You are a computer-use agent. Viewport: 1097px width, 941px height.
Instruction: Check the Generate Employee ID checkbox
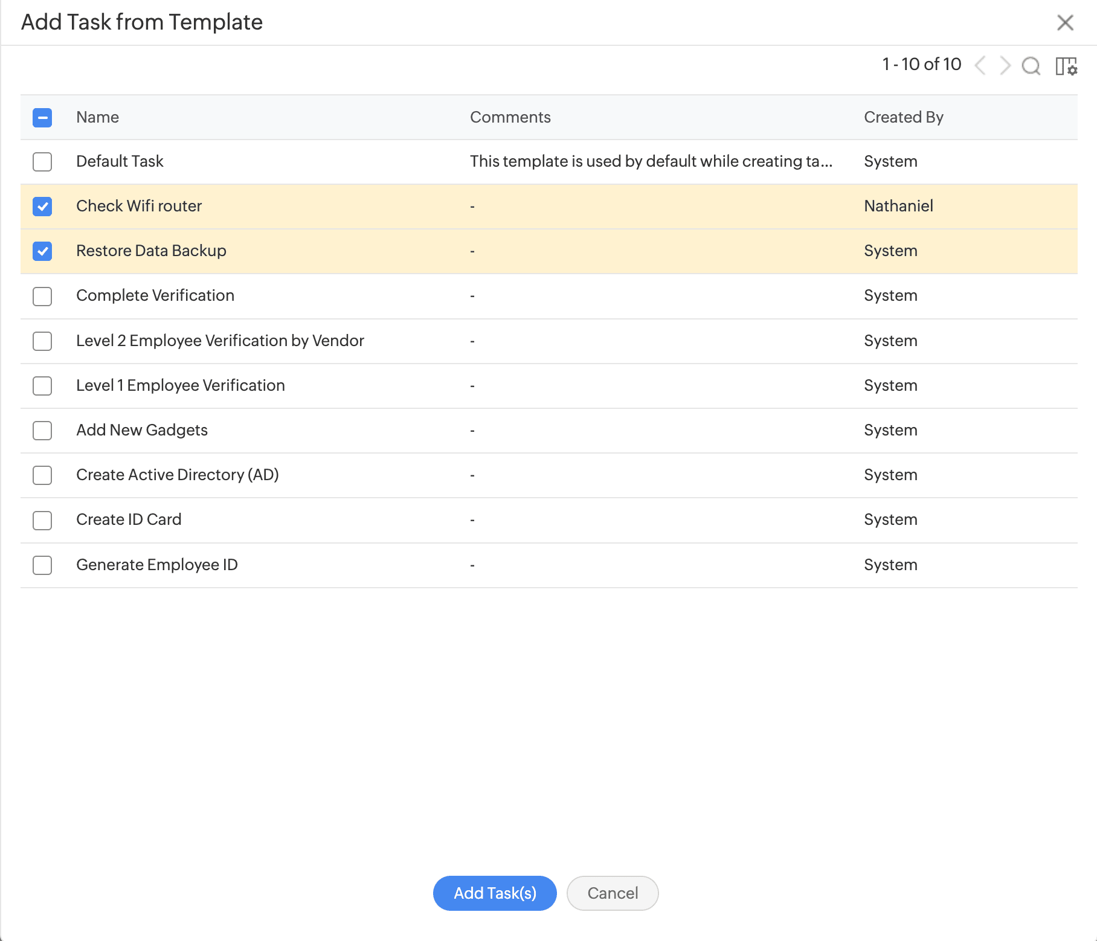pos(42,565)
